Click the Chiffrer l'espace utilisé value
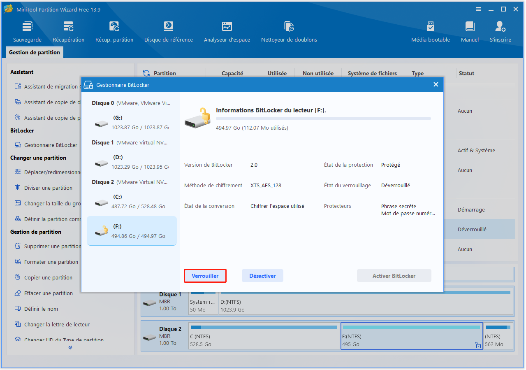This screenshot has width=526, height=370. pyautogui.click(x=277, y=206)
